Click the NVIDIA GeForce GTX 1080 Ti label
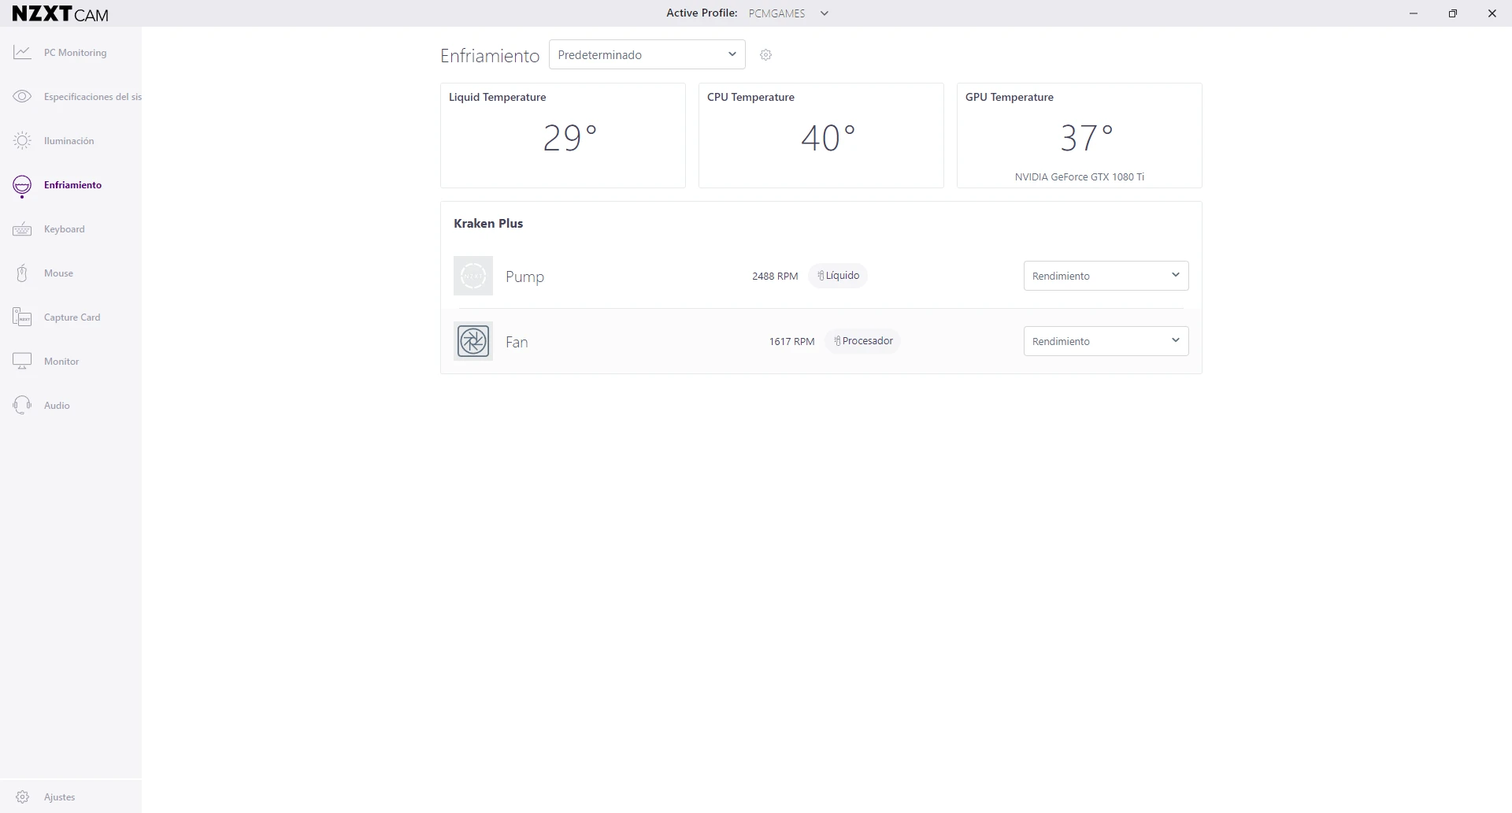Viewport: 1512px width, 813px height. (x=1080, y=177)
